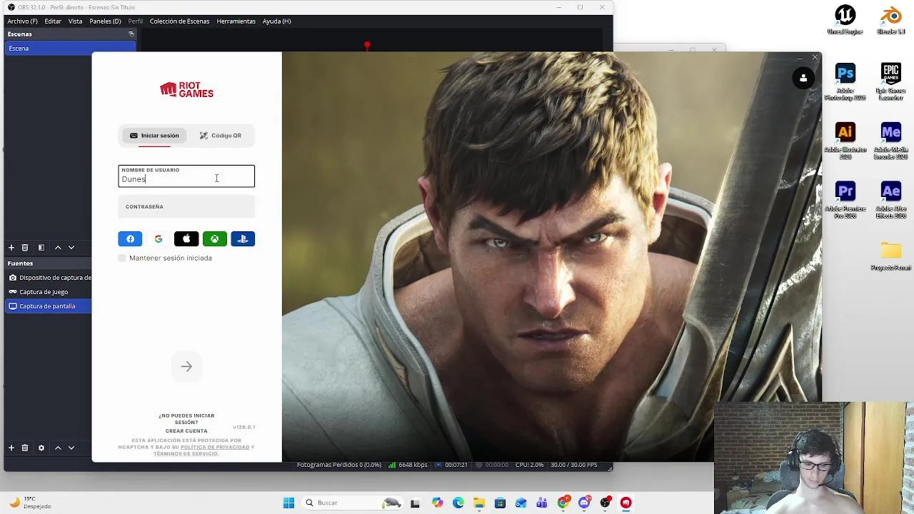Screen dimensions: 914x514
Task: Open Adobe Premiere Pro desktop shortcut
Action: [845, 201]
